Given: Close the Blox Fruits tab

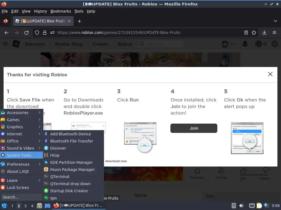Looking at the screenshot, I should 69,21.
